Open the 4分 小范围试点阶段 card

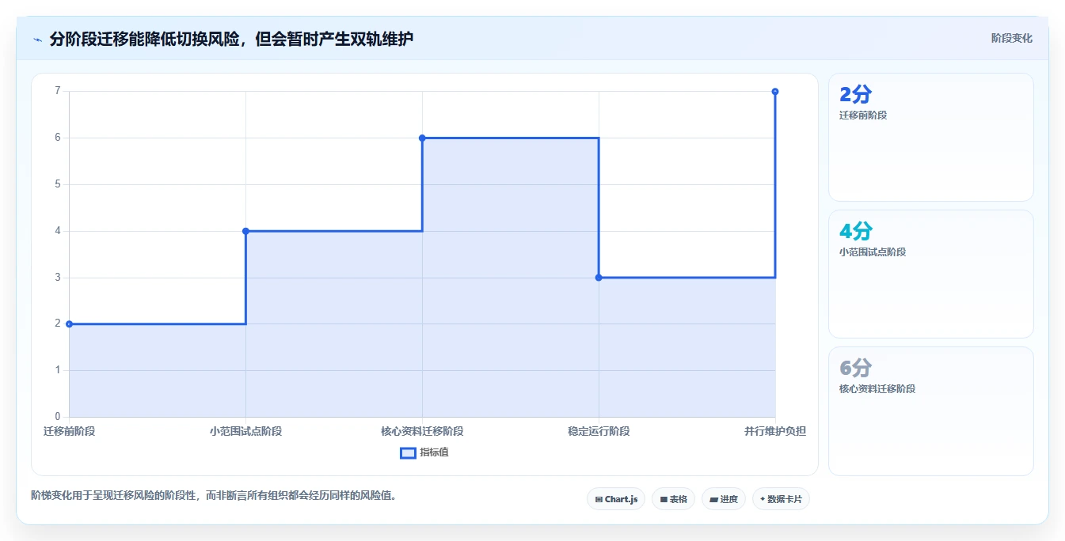(x=931, y=274)
